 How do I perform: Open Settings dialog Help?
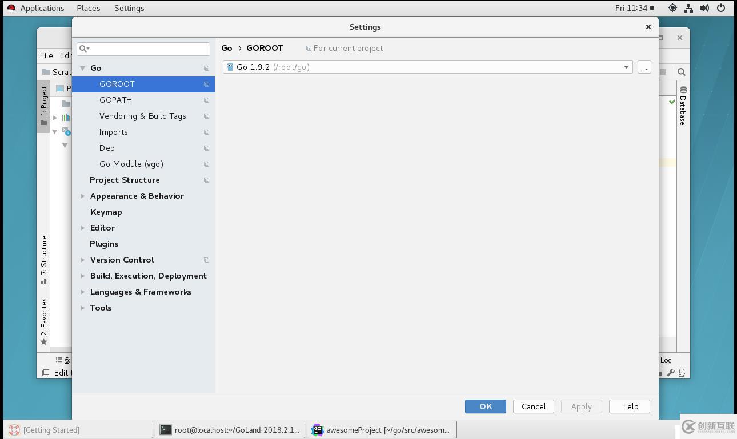pyautogui.click(x=630, y=406)
